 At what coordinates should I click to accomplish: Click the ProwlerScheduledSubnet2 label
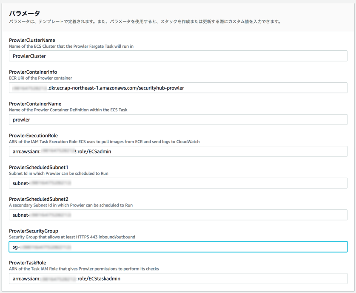[x=39, y=199]
